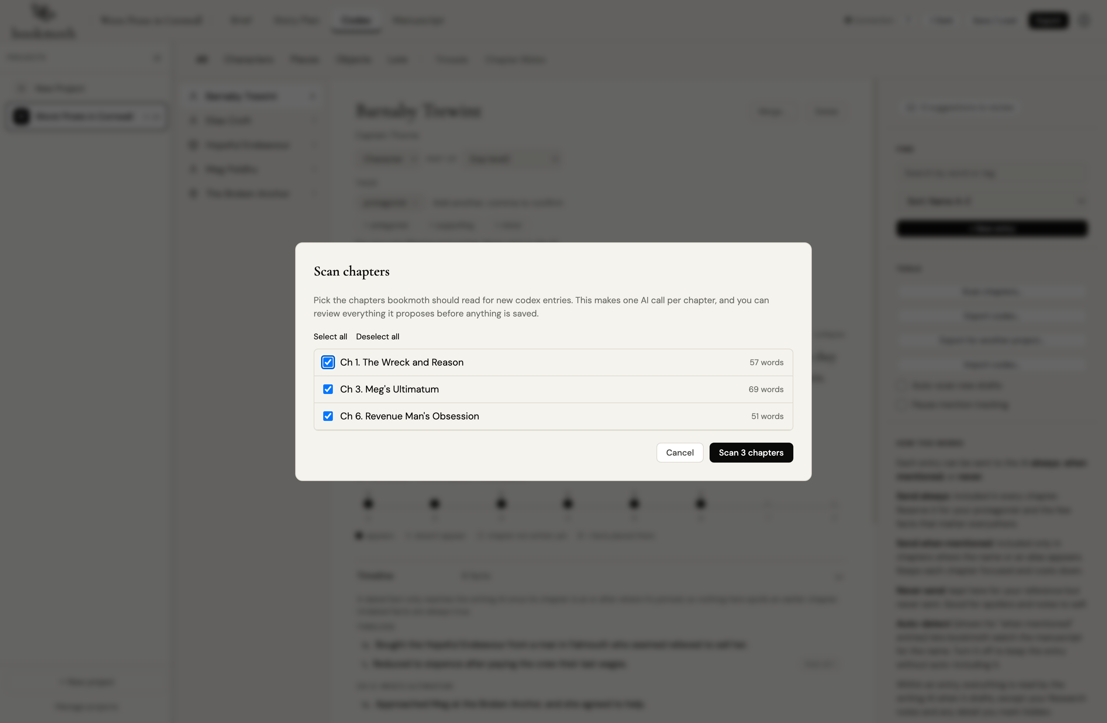
Task: Cancel the Scan chapters dialog
Action: (x=680, y=452)
